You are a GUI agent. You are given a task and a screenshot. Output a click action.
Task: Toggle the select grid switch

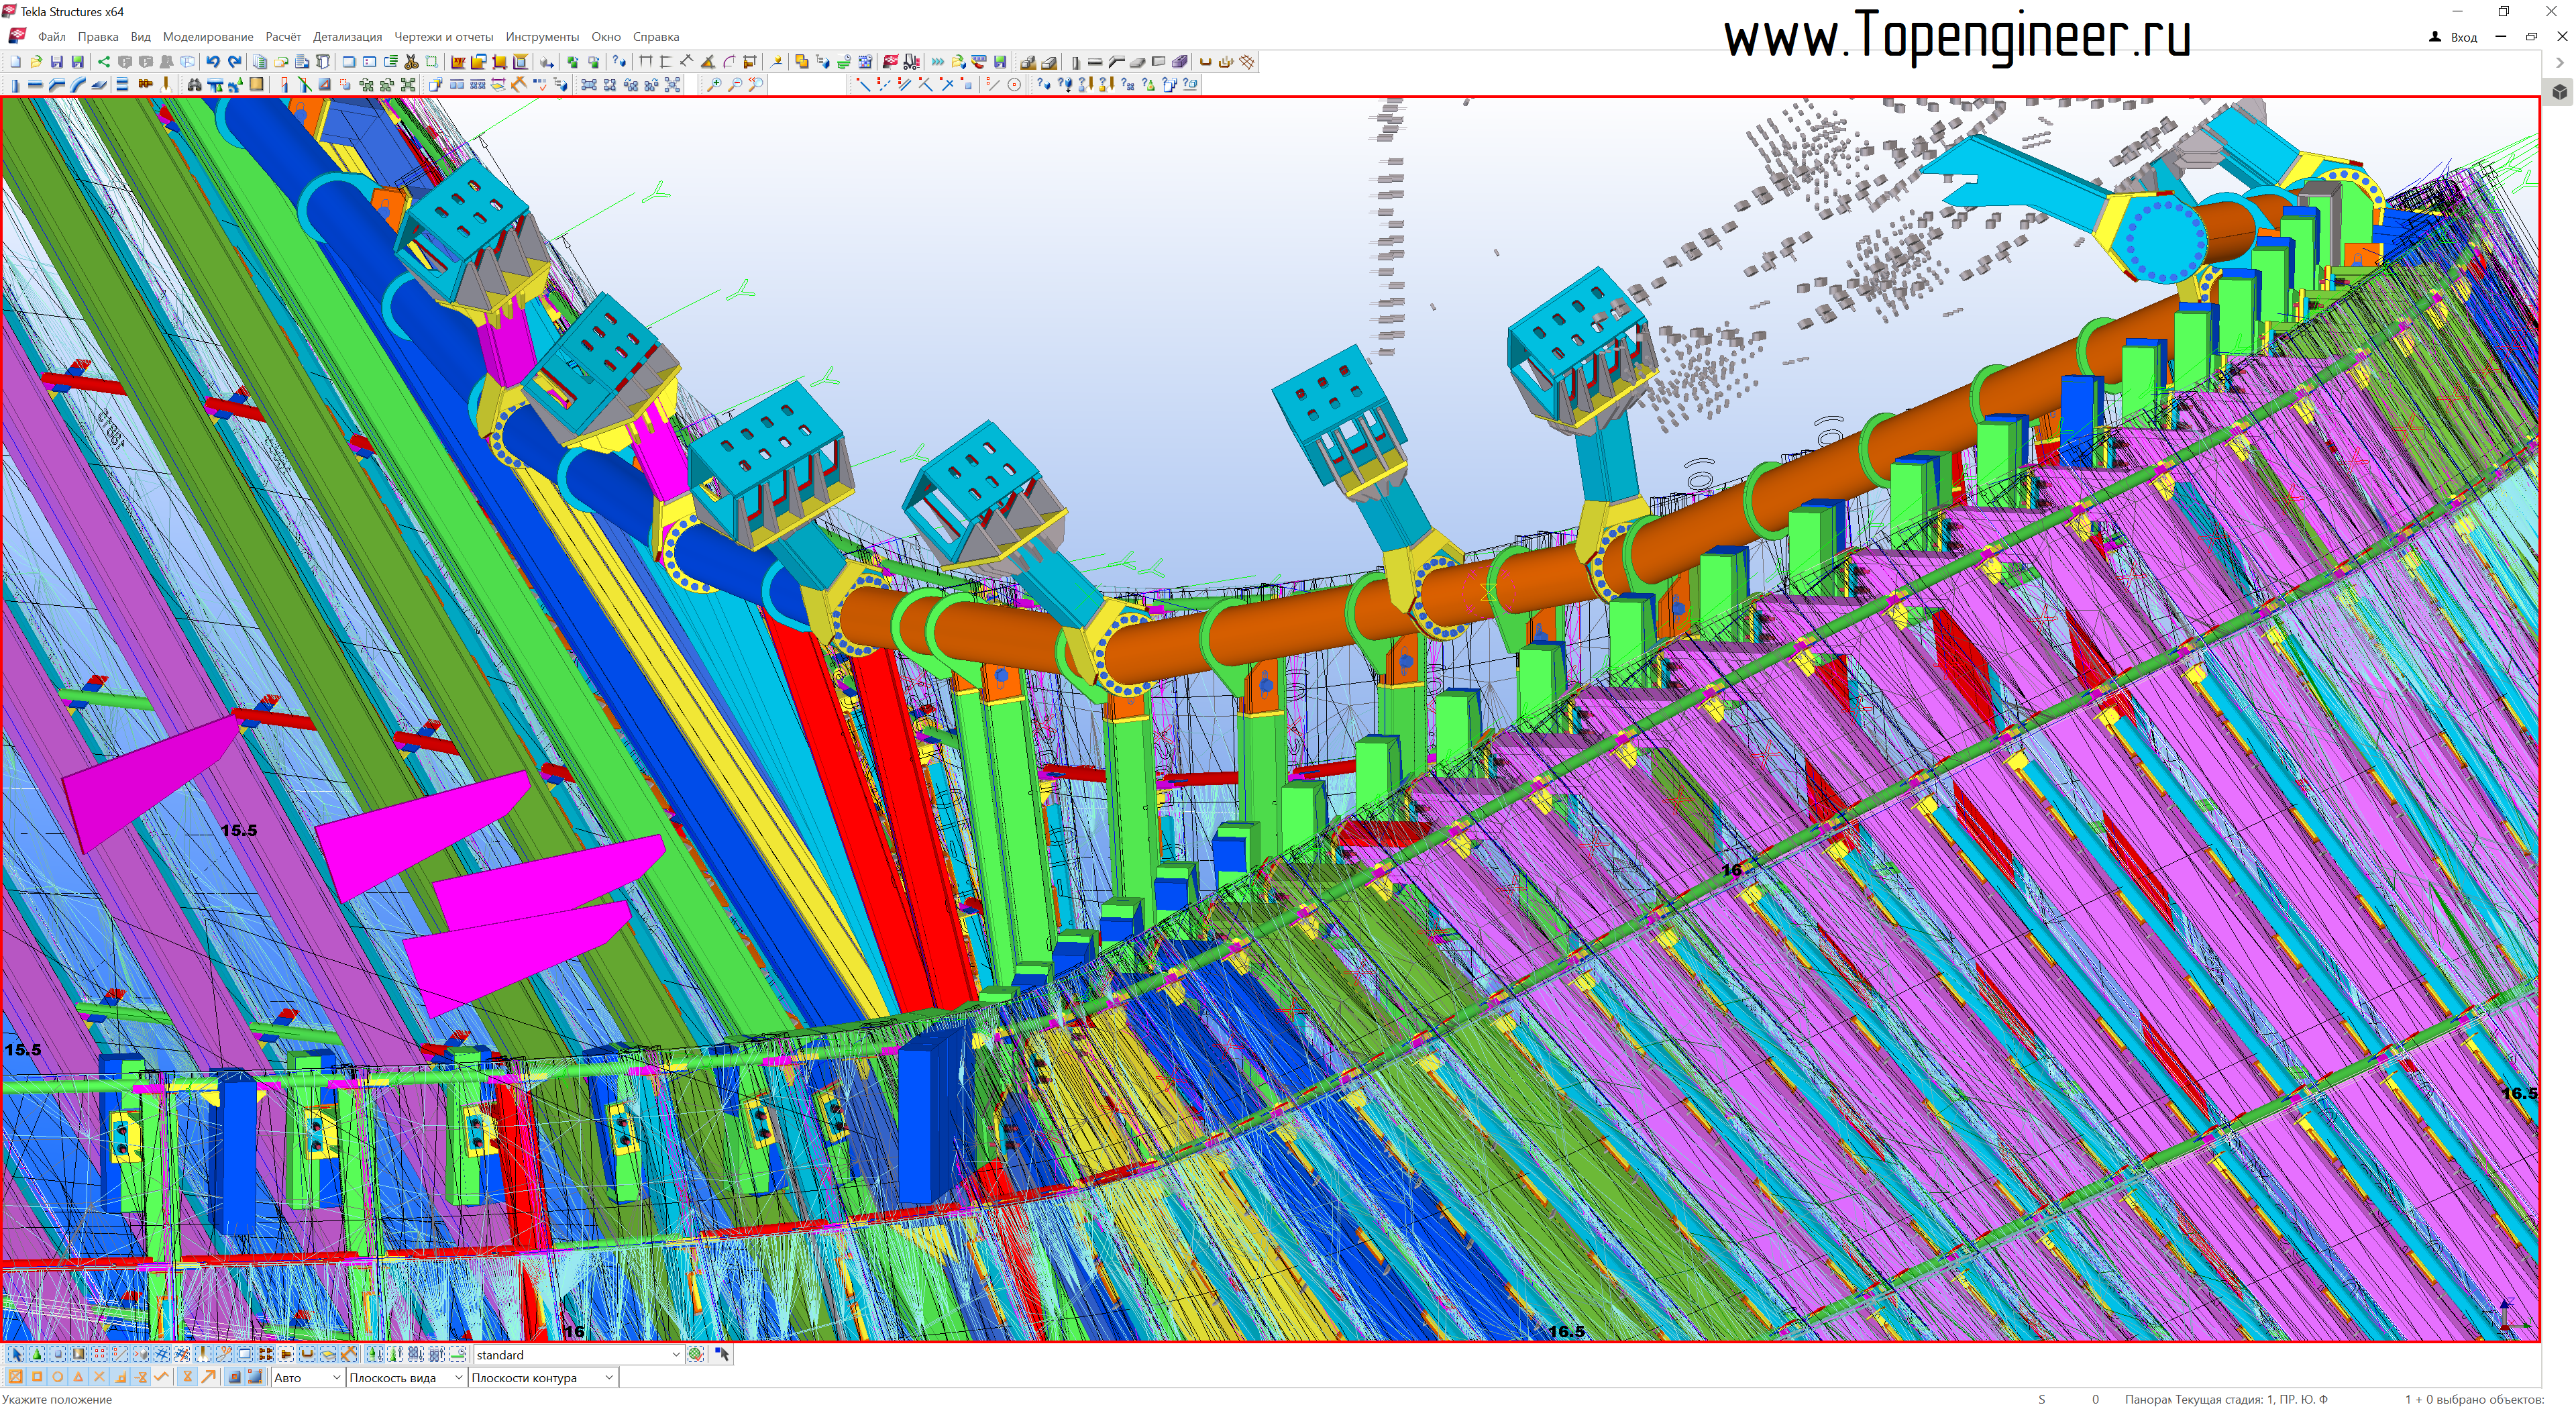(162, 1354)
